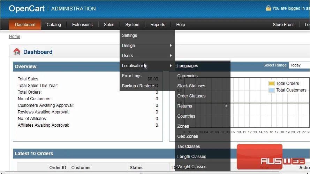
Task: Click the No. of Affiliates label
Action: [32, 119]
